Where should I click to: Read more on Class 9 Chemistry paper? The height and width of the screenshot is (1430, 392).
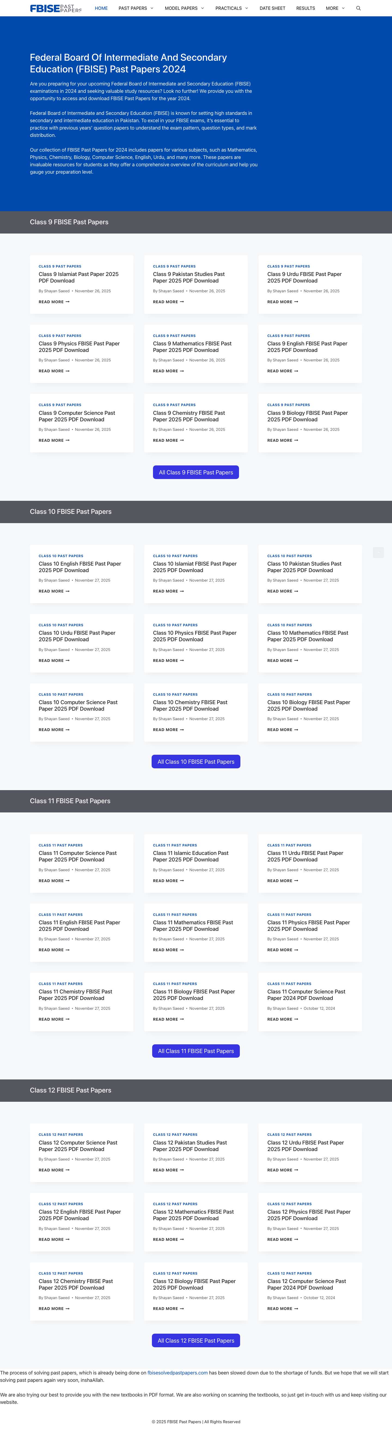(x=168, y=440)
